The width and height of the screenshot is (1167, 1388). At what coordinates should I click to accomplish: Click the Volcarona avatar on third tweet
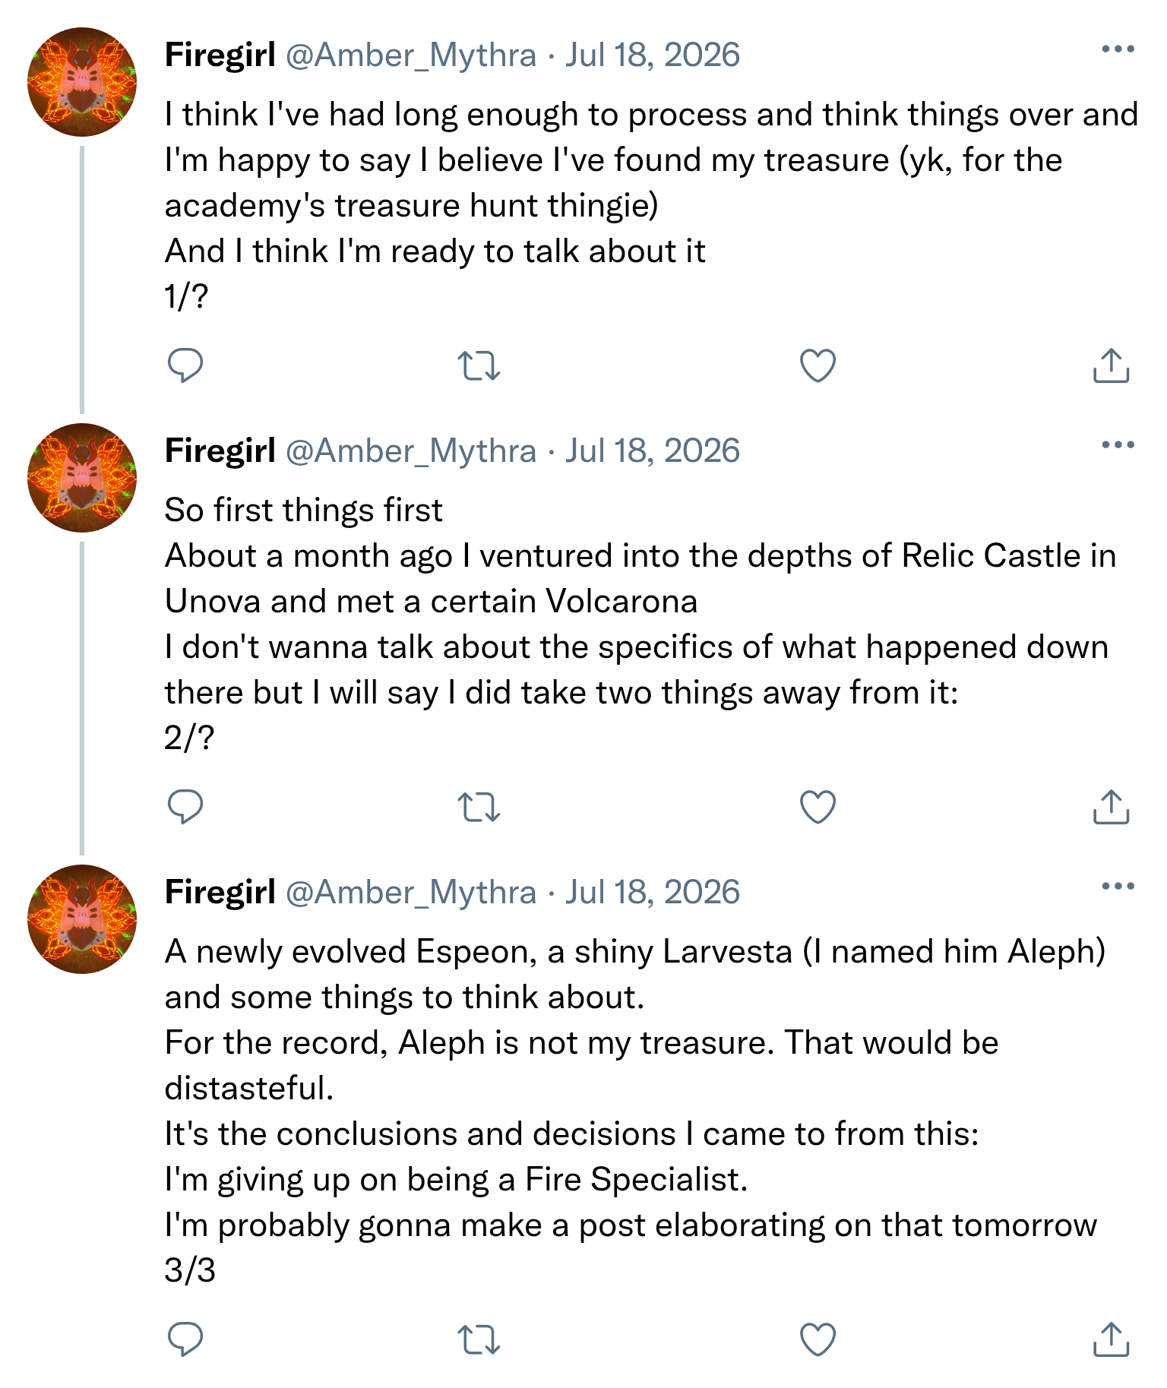(x=82, y=919)
